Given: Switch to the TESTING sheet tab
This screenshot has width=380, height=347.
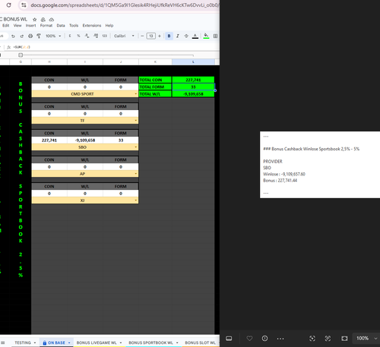Looking at the screenshot, I should (x=23, y=342).
